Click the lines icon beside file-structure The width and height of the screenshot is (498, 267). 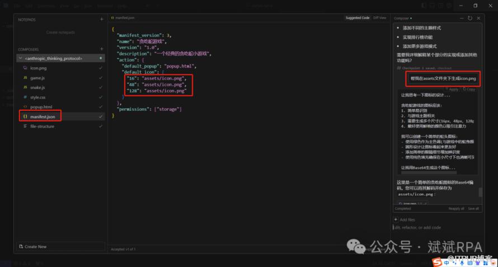click(x=25, y=126)
